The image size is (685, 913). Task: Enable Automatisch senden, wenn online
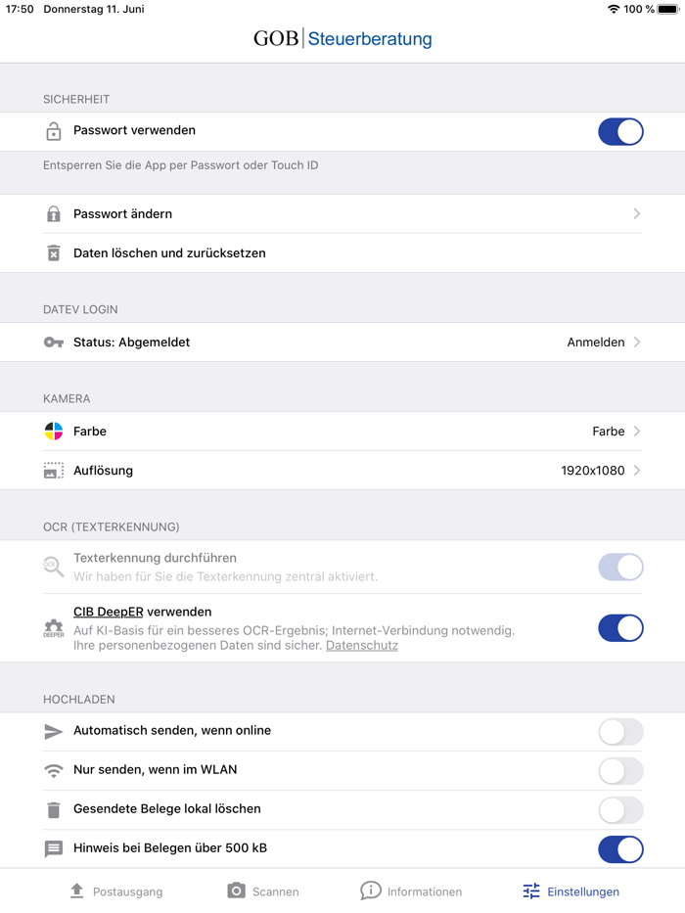(x=620, y=731)
